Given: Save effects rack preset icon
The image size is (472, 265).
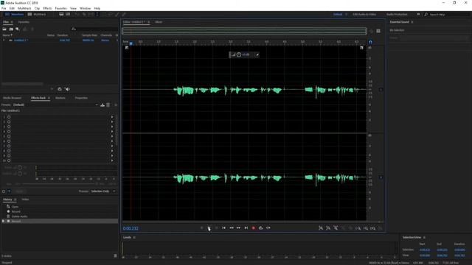Looking at the screenshot, I should coord(103,105).
